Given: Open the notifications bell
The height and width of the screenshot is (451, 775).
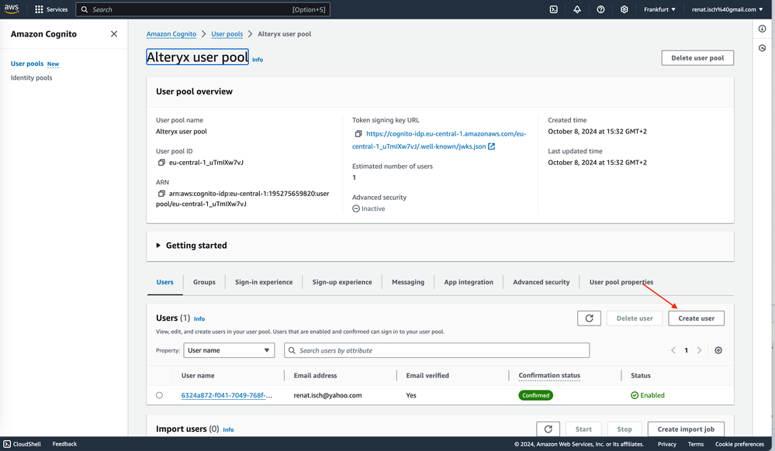Looking at the screenshot, I should click(x=577, y=9).
